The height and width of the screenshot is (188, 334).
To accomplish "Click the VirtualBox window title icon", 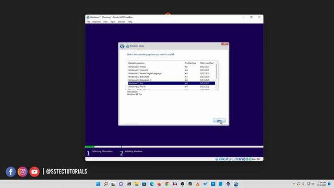I will [x=88, y=17].
